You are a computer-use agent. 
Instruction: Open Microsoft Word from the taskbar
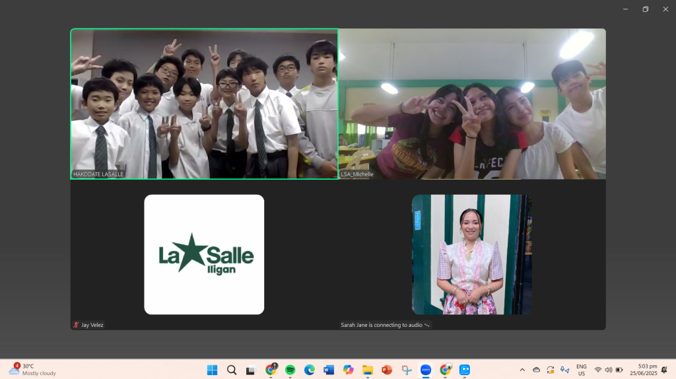tap(329, 370)
